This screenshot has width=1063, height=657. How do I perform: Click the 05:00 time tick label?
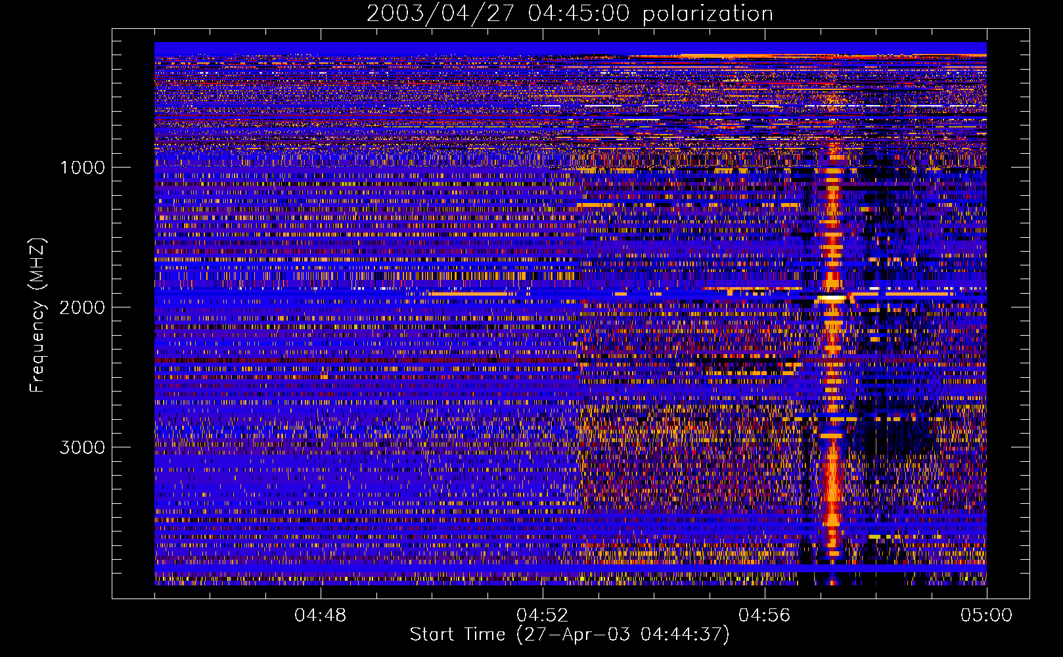(987, 616)
